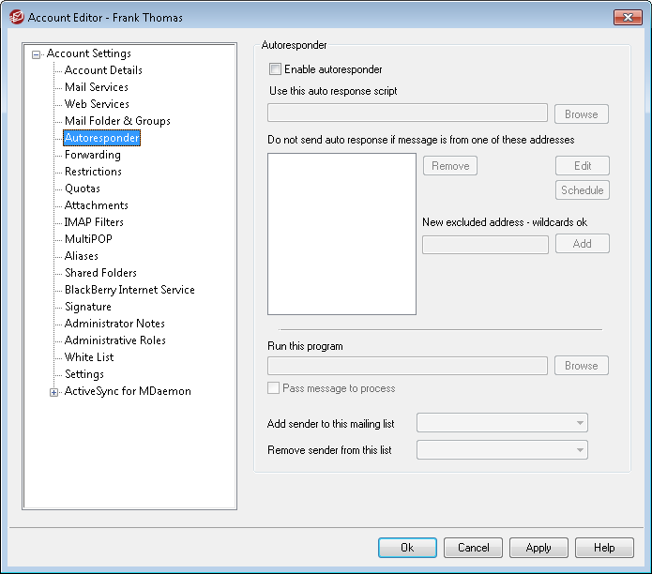
Task: Close the Account Editor window
Action: tap(627, 17)
